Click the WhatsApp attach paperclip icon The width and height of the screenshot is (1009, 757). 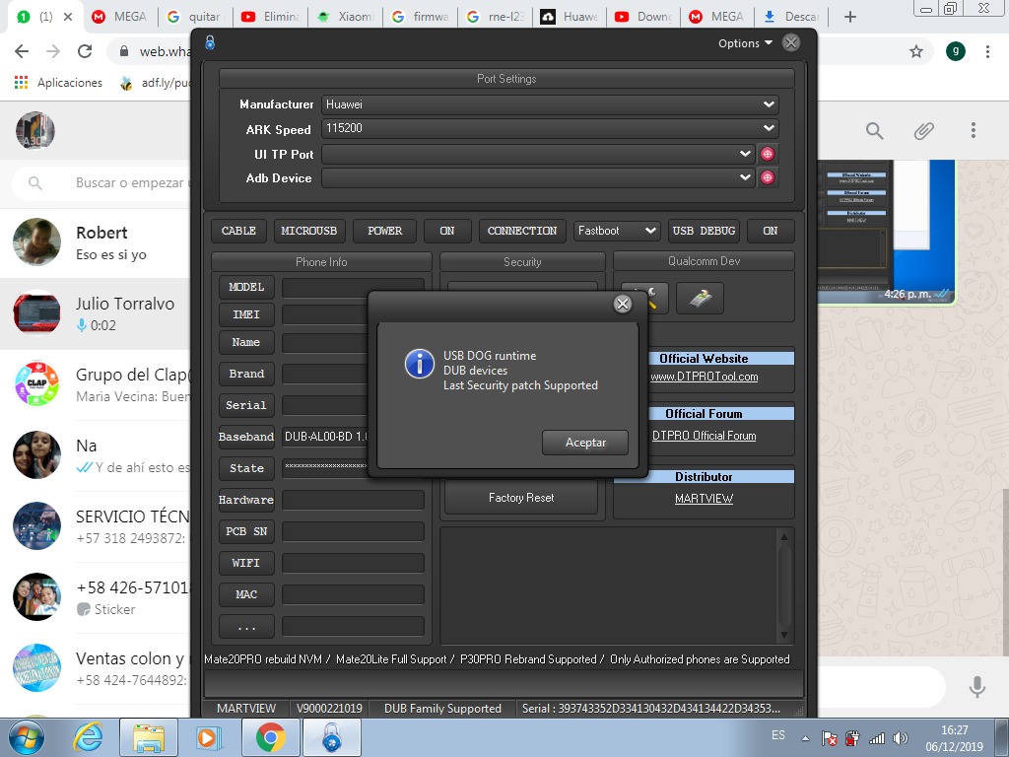coord(924,131)
